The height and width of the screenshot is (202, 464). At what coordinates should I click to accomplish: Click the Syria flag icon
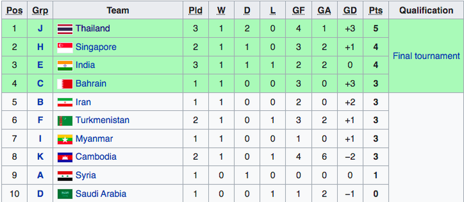pos(65,176)
